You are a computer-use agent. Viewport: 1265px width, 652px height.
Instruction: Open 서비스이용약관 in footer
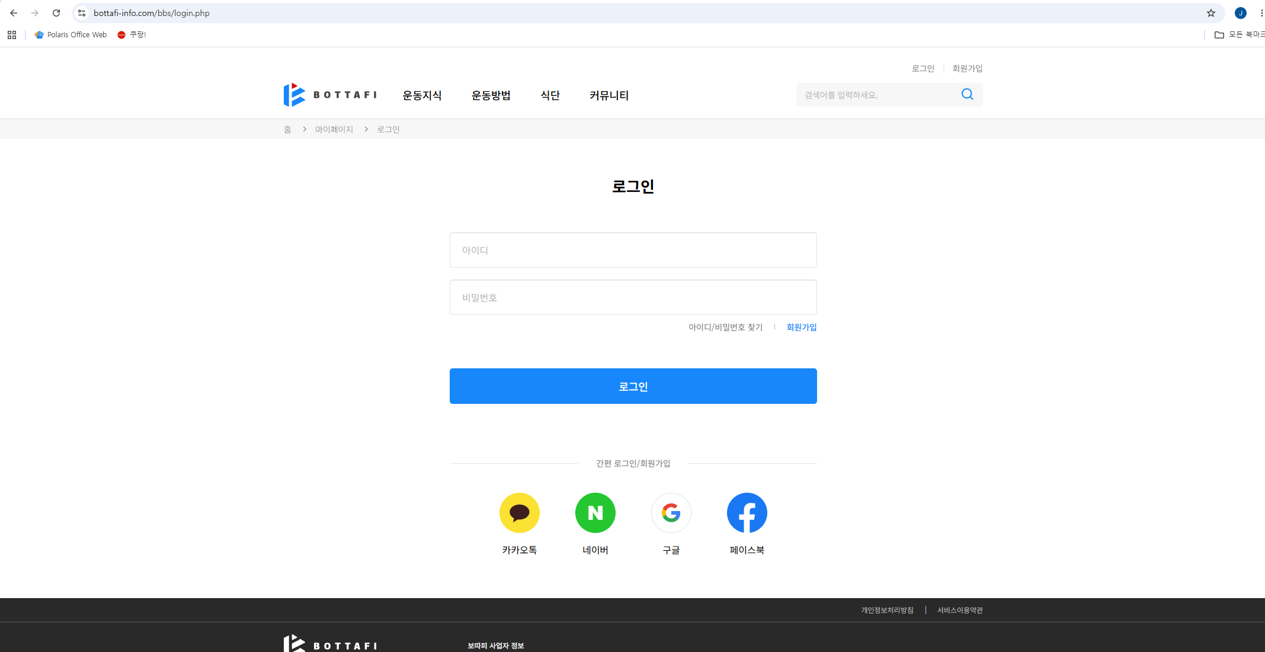pyautogui.click(x=960, y=611)
